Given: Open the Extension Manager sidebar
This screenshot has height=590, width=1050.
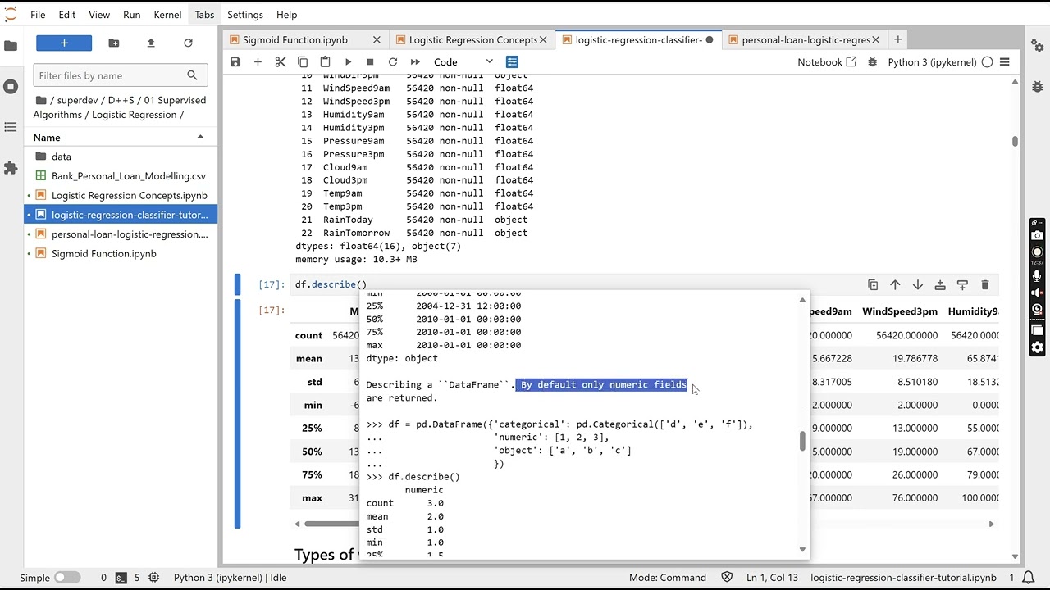Looking at the screenshot, I should pyautogui.click(x=11, y=168).
